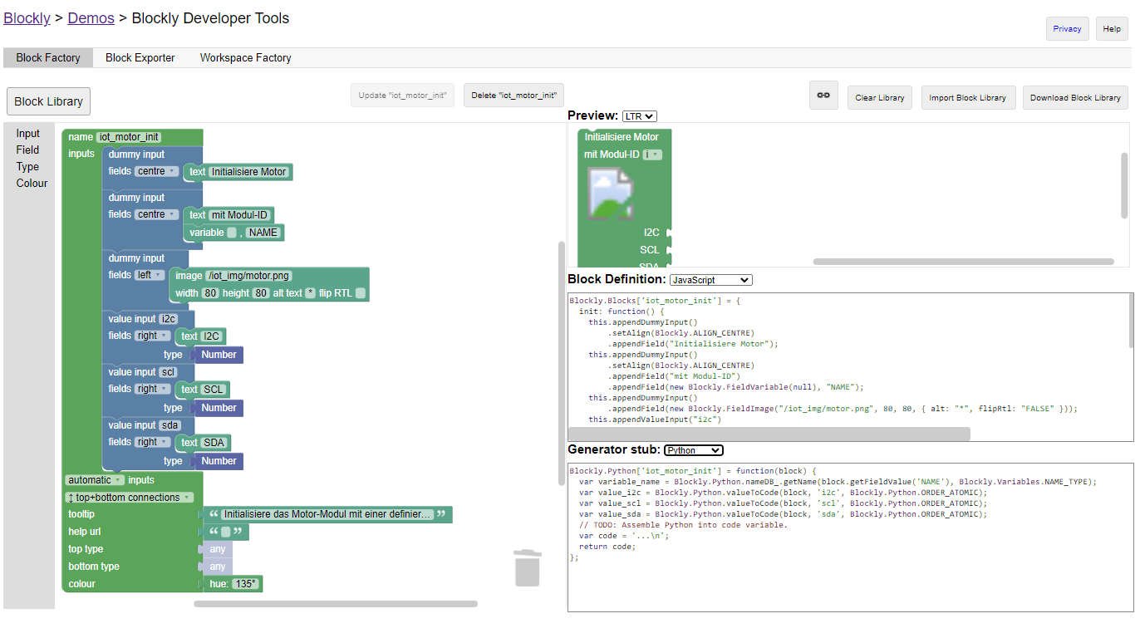Click the link icon button
Screen dimensions: 1135x638
pos(823,96)
